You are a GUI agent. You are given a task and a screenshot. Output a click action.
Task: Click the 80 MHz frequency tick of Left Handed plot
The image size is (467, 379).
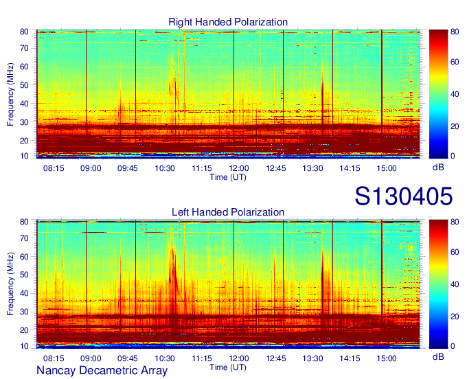point(24,222)
